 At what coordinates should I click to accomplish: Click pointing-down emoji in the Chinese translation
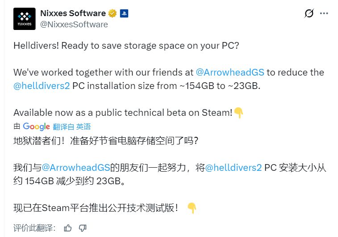[192, 208]
